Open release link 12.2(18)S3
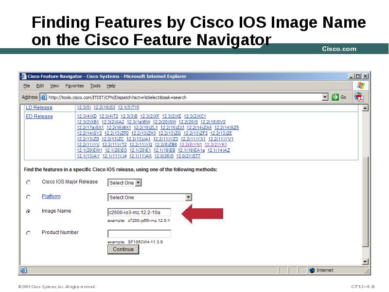 click(x=104, y=107)
